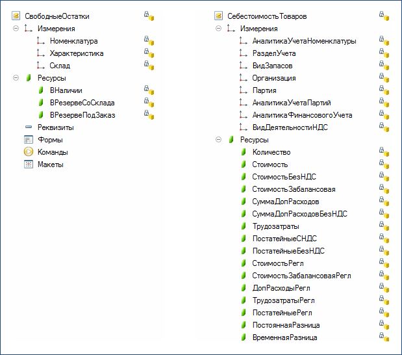Screen dimensions: 402x355
Task: Click the lock icon beside ВНаличии
Action: click(x=149, y=90)
